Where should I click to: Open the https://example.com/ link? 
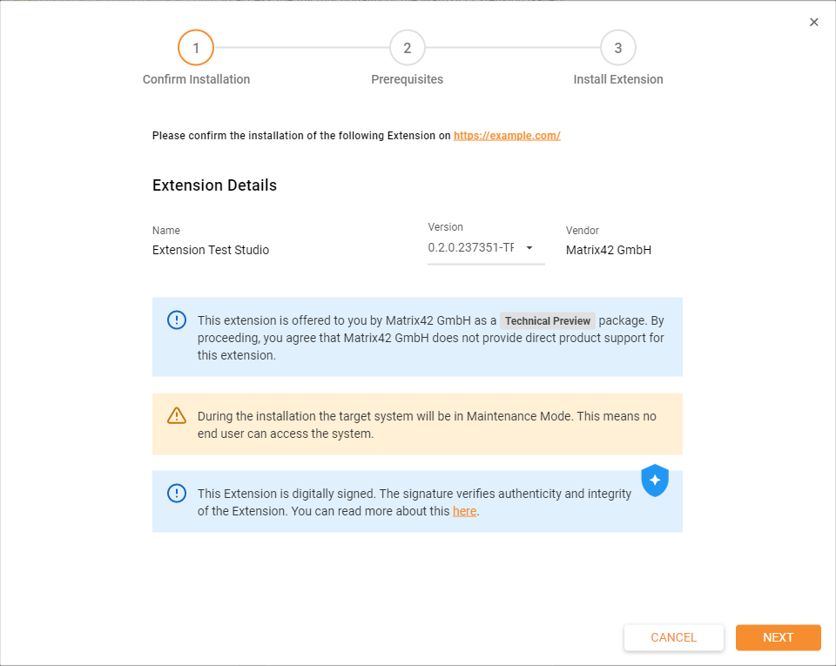tap(507, 136)
